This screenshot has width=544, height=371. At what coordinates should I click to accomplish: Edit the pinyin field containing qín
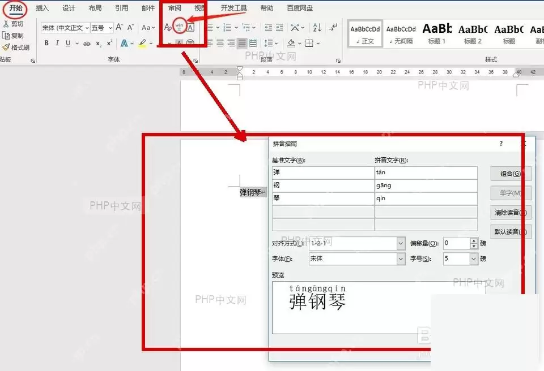426,199
